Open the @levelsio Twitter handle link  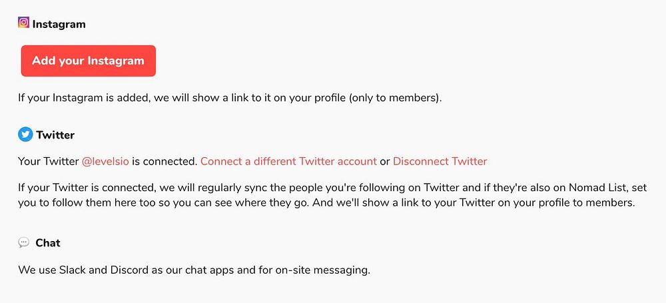click(105, 161)
